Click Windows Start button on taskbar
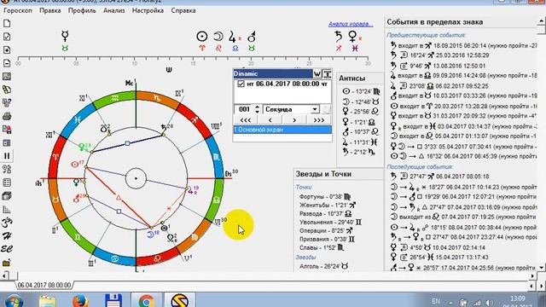 (14, 301)
